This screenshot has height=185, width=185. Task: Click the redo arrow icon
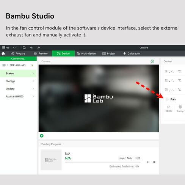(x=39, y=48)
